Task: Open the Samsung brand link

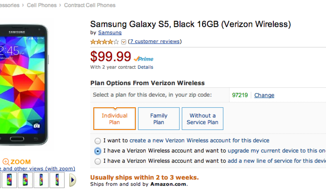Action: (110, 32)
